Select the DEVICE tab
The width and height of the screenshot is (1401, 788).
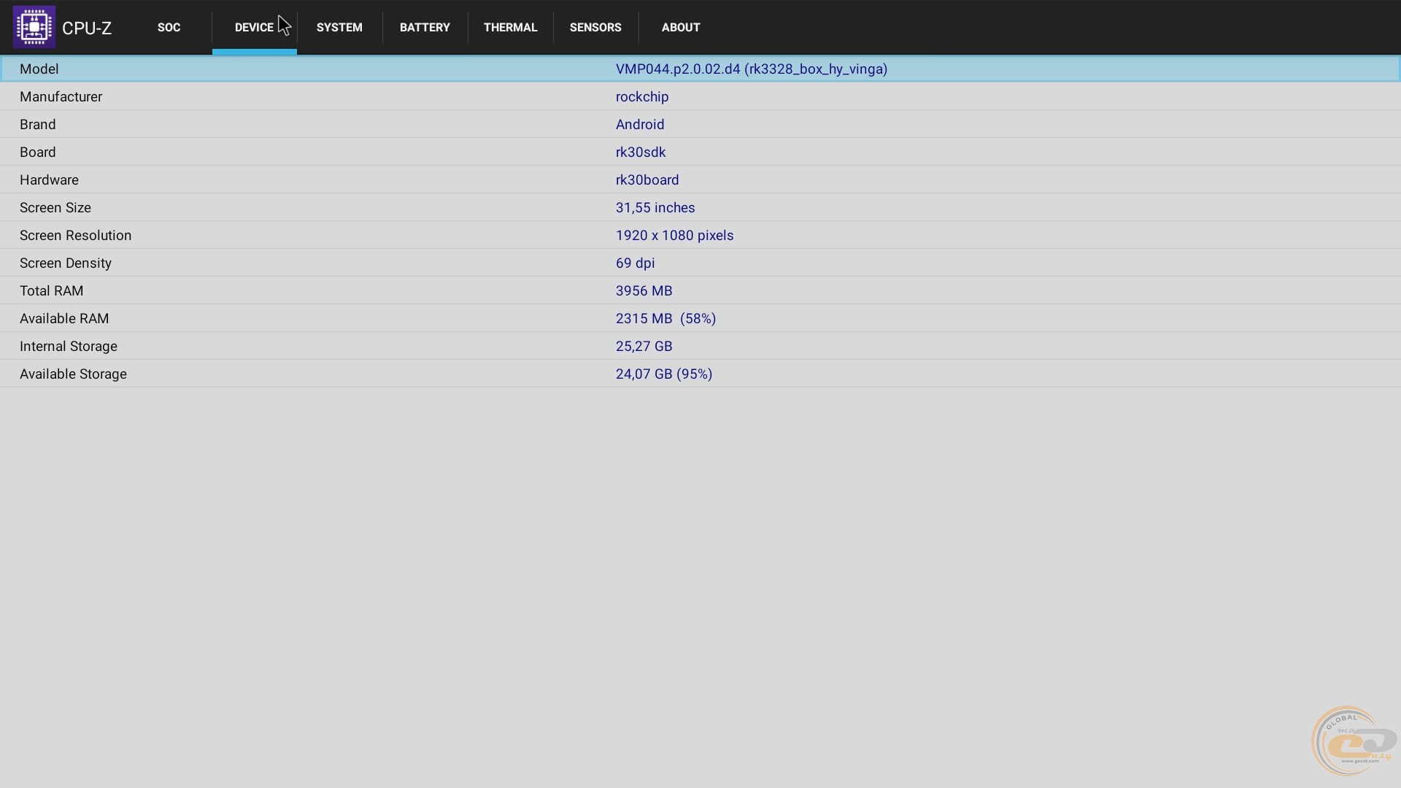click(x=254, y=27)
